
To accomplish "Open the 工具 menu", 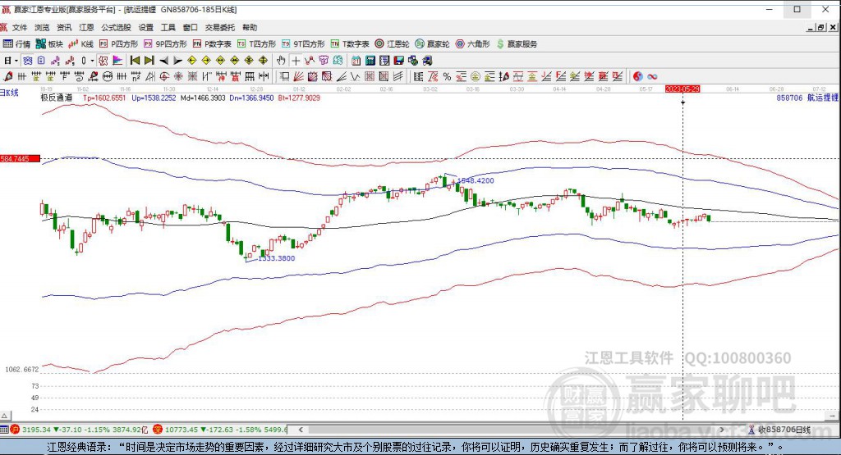I will [168, 27].
